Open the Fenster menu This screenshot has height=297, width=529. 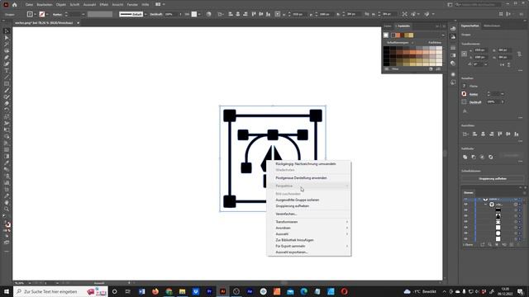coord(132,5)
